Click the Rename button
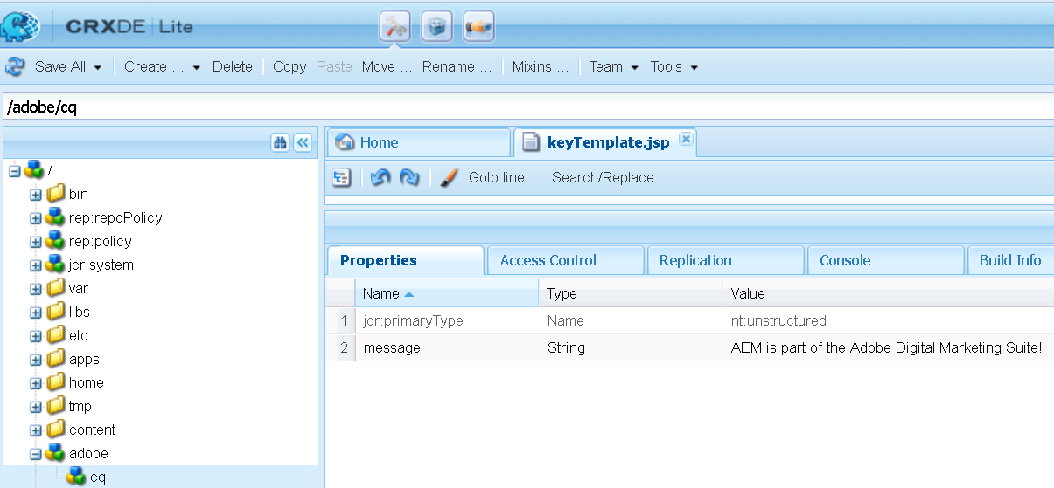Viewport: 1054px width, 488px height. [x=457, y=66]
